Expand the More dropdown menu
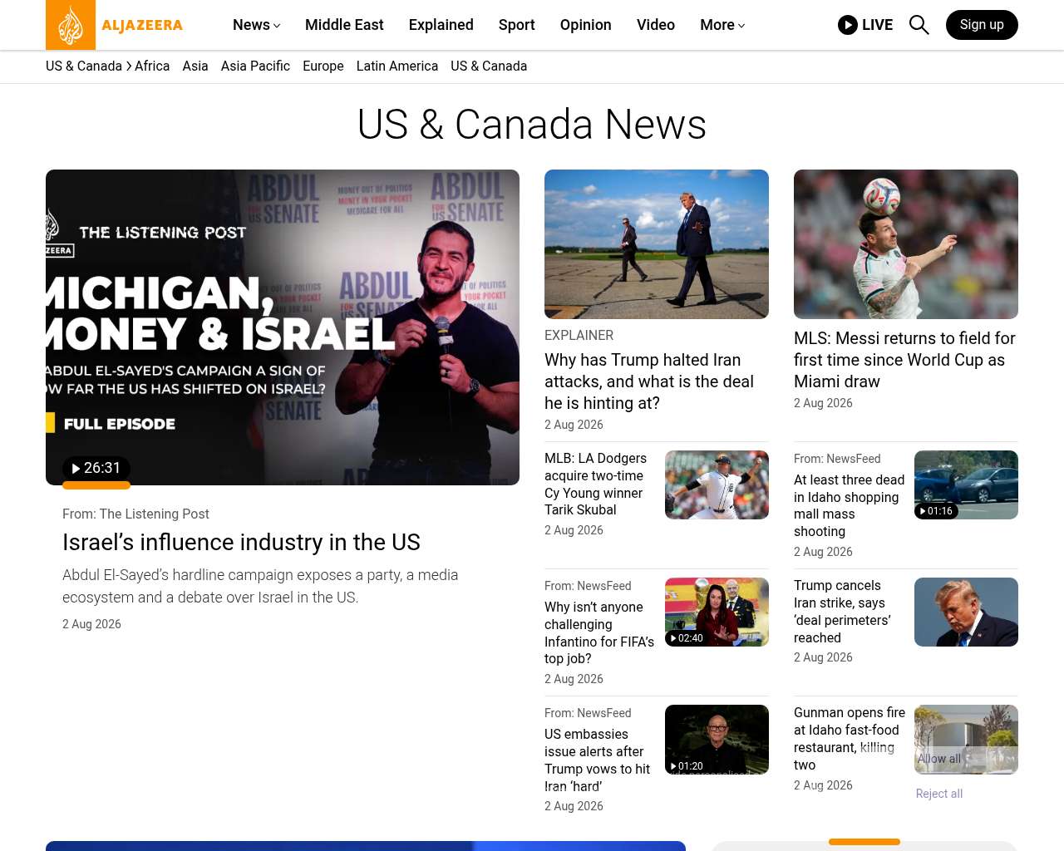Screen dimensions: 1064x851 722,25
